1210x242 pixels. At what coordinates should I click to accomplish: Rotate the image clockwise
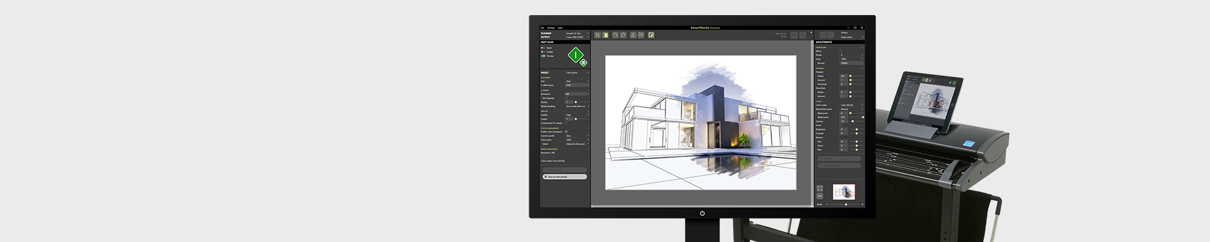point(623,35)
